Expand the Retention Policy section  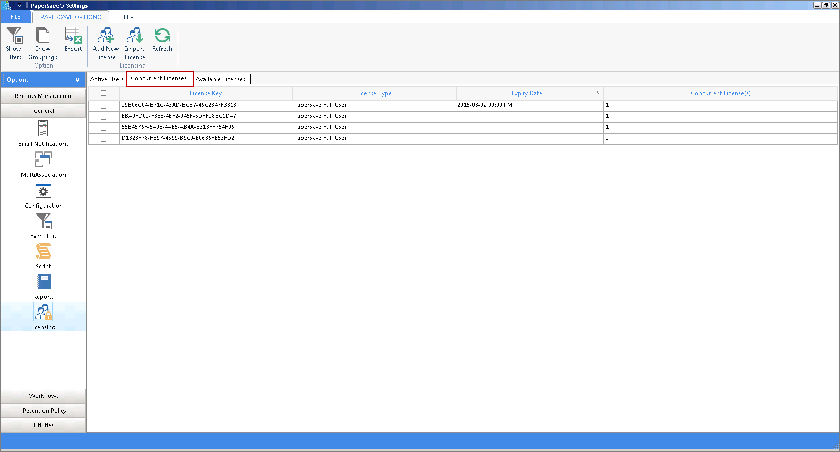pyautogui.click(x=44, y=411)
